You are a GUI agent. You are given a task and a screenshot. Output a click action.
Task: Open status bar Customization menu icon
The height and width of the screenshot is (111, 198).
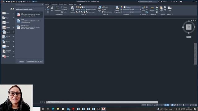click(196, 105)
